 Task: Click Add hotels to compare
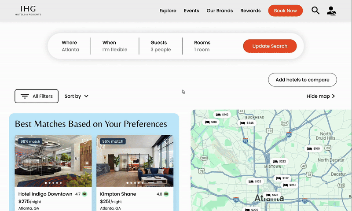pyautogui.click(x=302, y=80)
